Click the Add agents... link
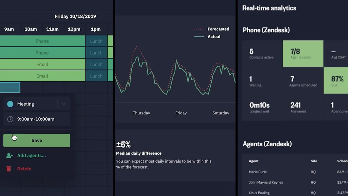The height and width of the screenshot is (196, 348). click(x=31, y=156)
